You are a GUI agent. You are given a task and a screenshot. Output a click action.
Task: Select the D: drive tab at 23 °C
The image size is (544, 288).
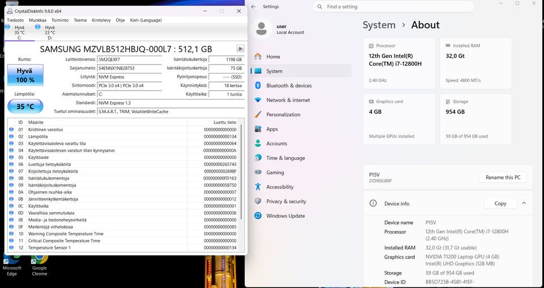tap(49, 32)
